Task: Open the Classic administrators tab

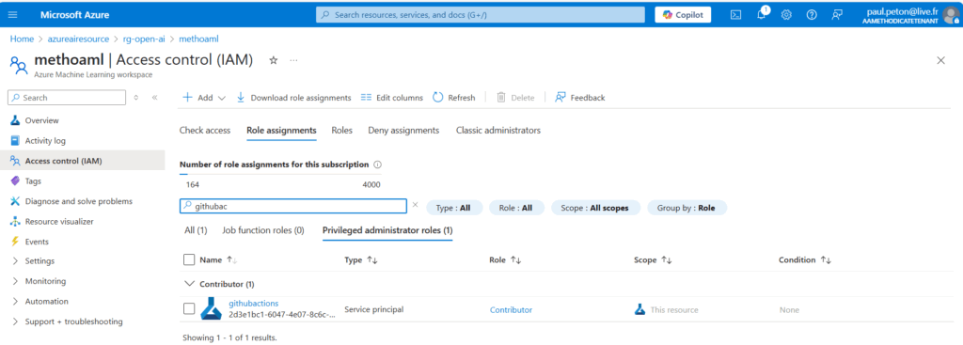Action: click(x=498, y=130)
